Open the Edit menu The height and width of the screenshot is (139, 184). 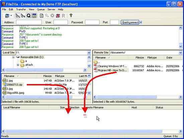(11, 9)
